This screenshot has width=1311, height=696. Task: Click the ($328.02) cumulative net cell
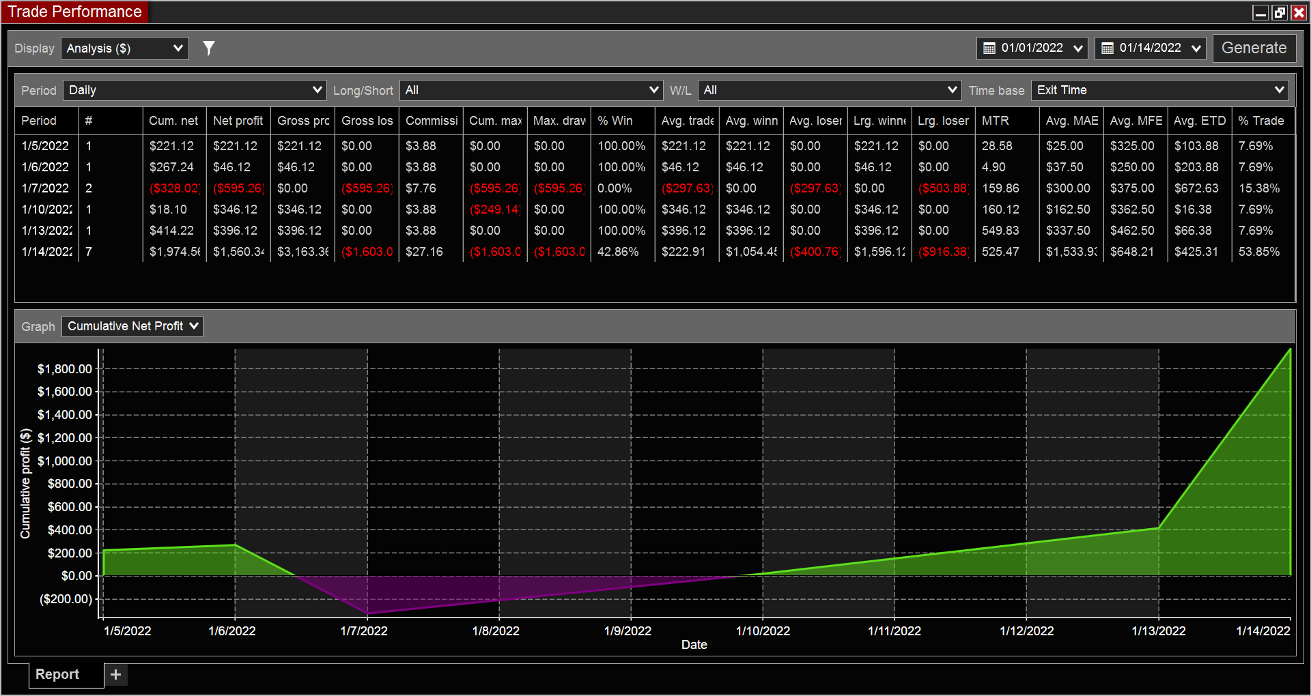tap(175, 188)
